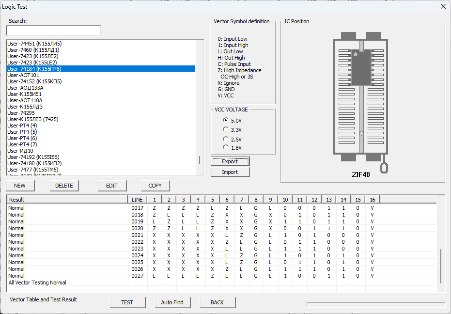Go BACK to the previous screen

[218, 302]
